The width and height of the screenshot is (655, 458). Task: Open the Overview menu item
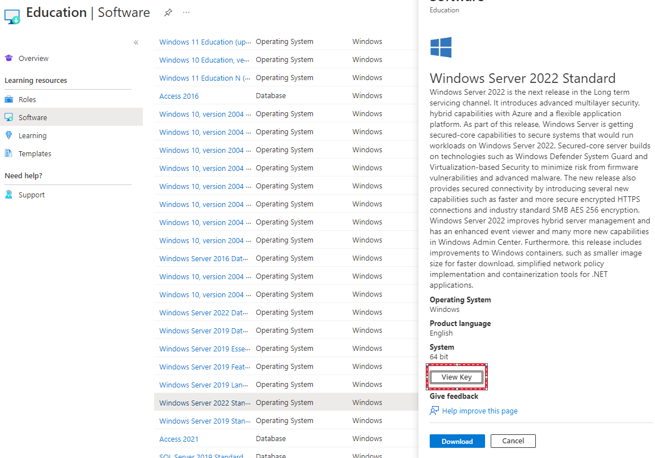pyautogui.click(x=33, y=59)
